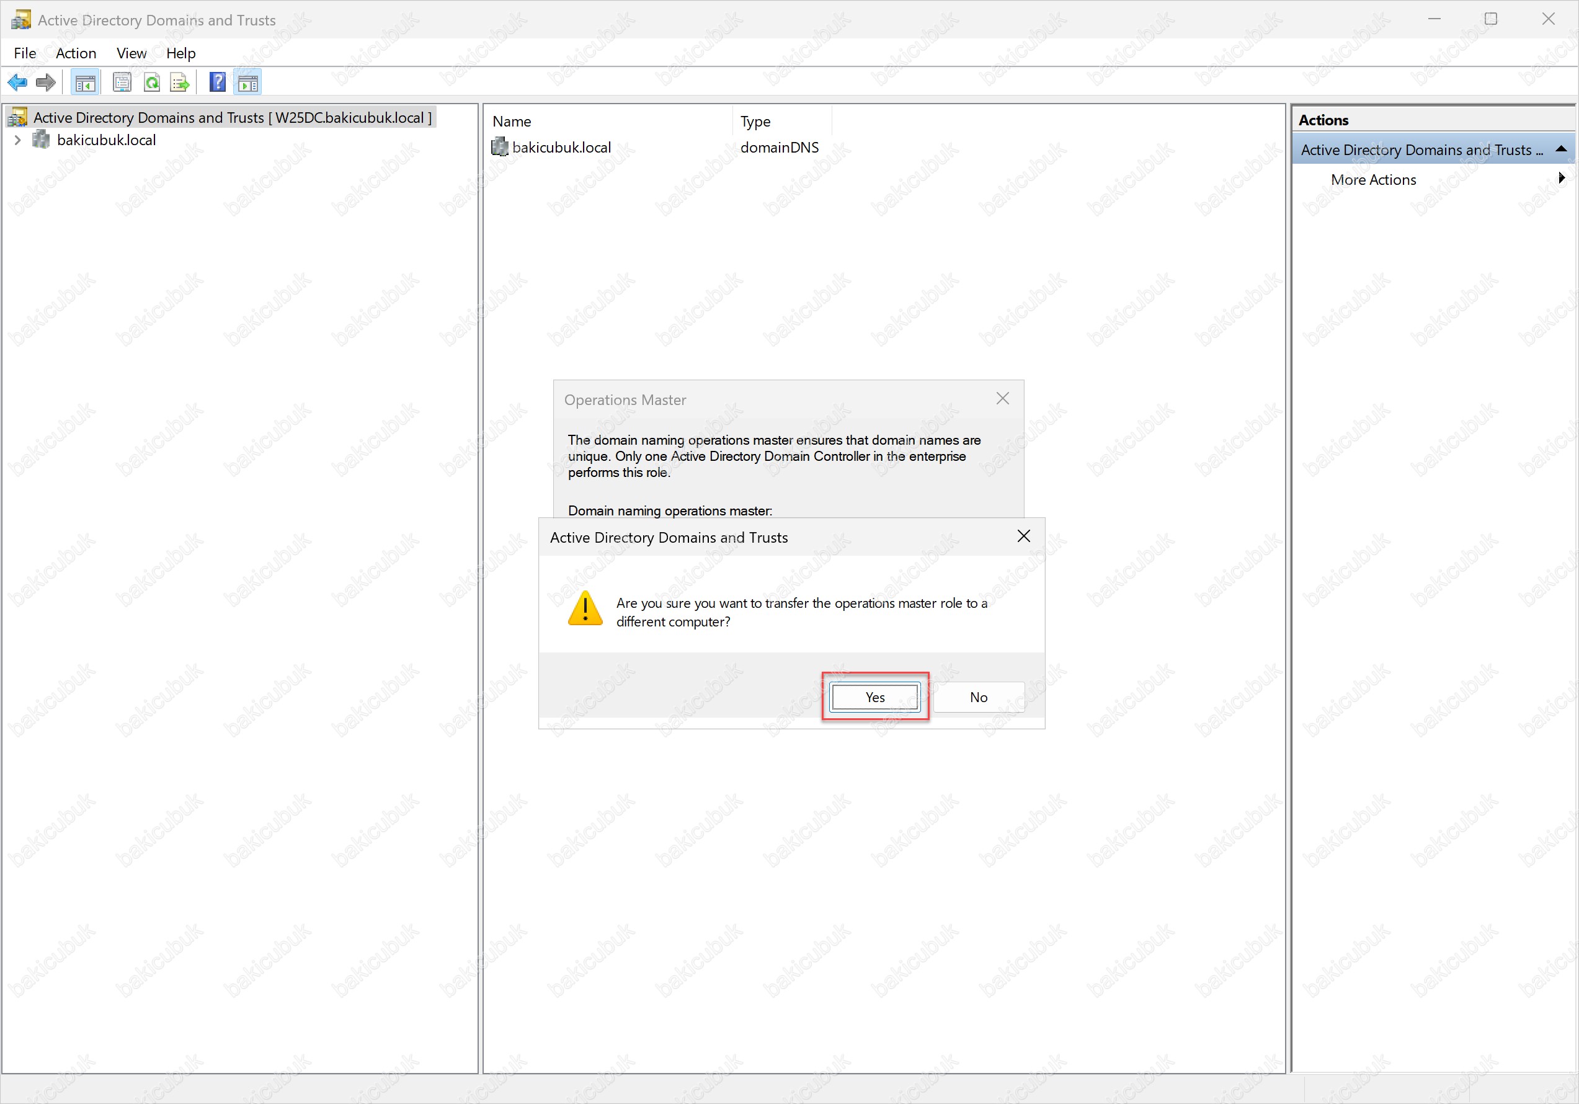Click More Actions in Actions pane
Screen dimensions: 1579x1104
[x=1373, y=179]
